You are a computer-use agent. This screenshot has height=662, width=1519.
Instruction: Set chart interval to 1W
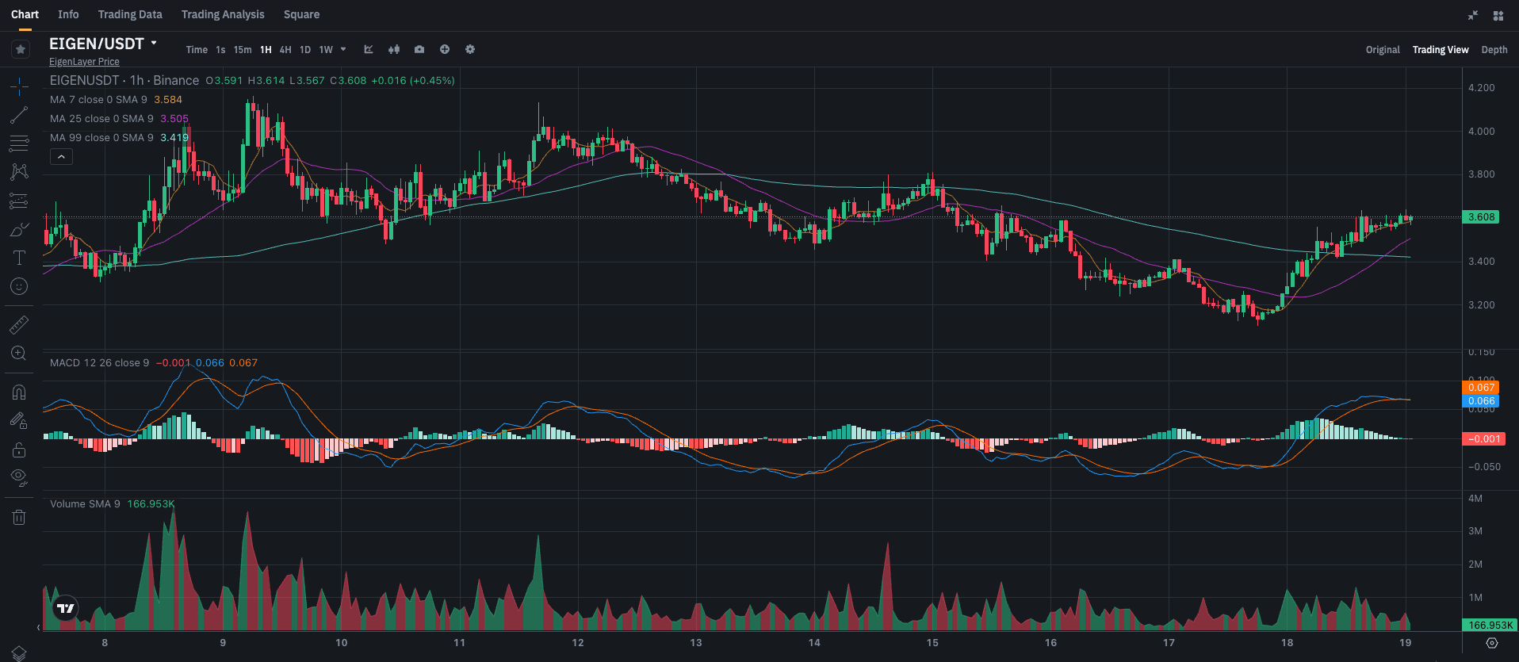click(326, 49)
